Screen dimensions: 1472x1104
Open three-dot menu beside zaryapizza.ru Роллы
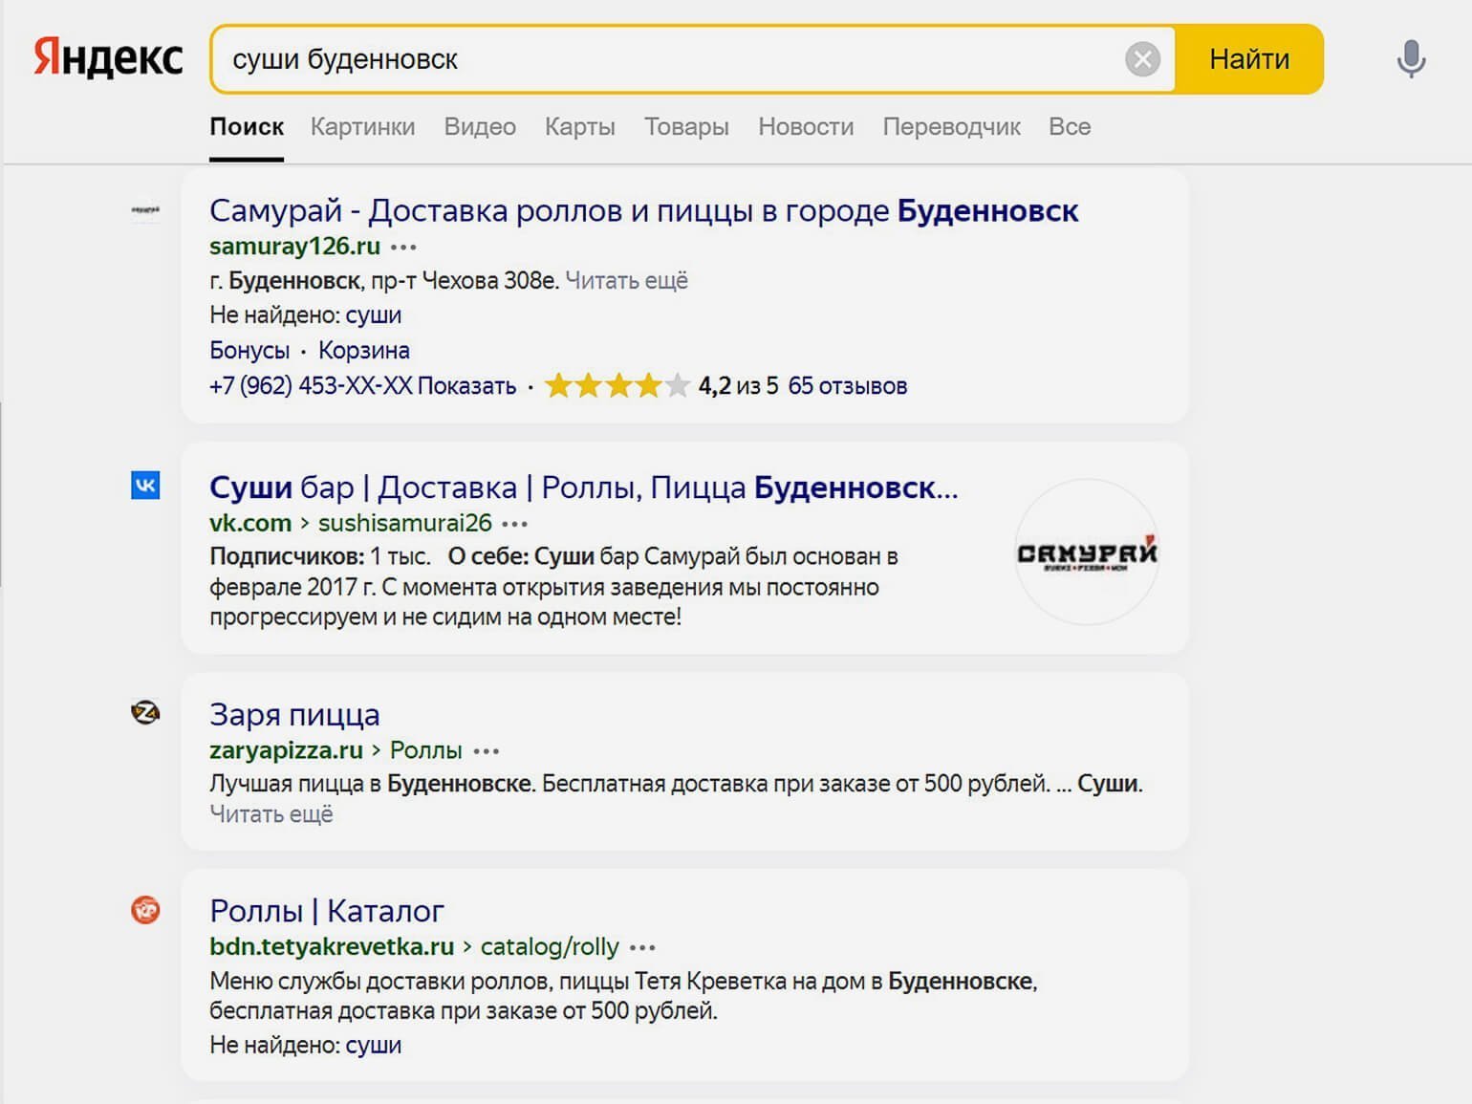pos(487,751)
